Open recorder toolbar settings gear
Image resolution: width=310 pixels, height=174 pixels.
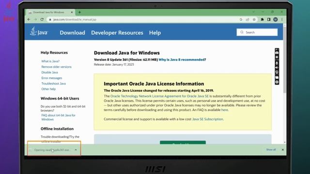point(277,82)
